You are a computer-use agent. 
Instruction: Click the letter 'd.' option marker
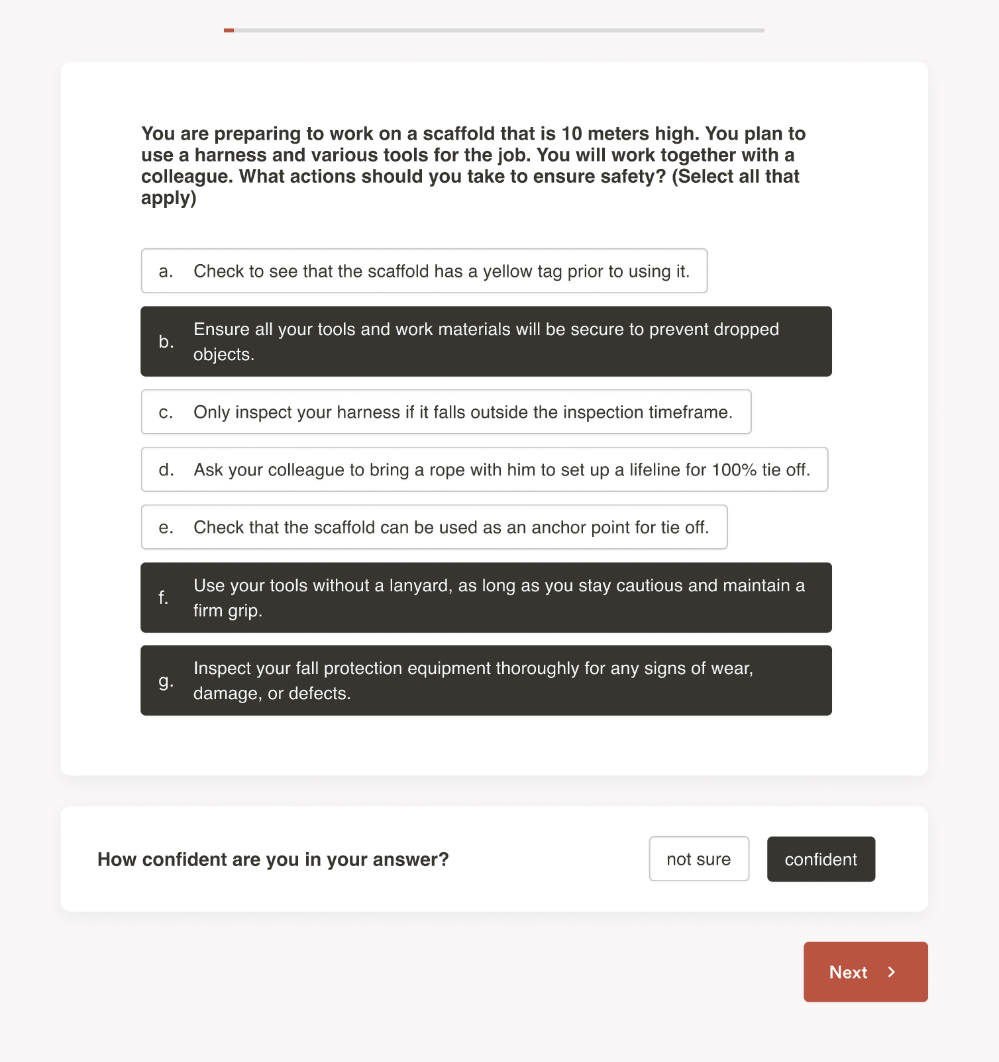[166, 470]
